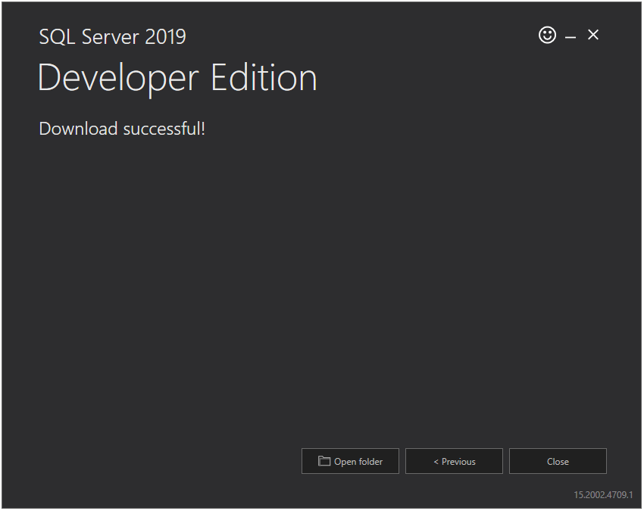644x511 pixels.
Task: Go back with the Previous button
Action: pos(454,461)
